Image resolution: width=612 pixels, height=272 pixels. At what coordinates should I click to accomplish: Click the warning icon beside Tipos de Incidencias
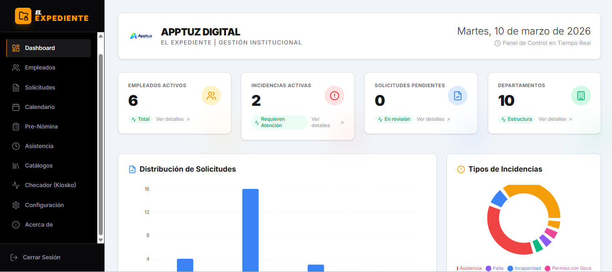(461, 169)
